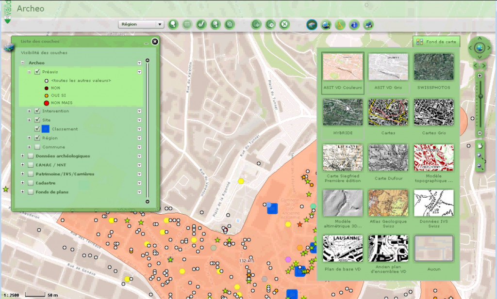Go to previous map extent
The height and width of the screenshot is (299, 497).
coord(476,65)
